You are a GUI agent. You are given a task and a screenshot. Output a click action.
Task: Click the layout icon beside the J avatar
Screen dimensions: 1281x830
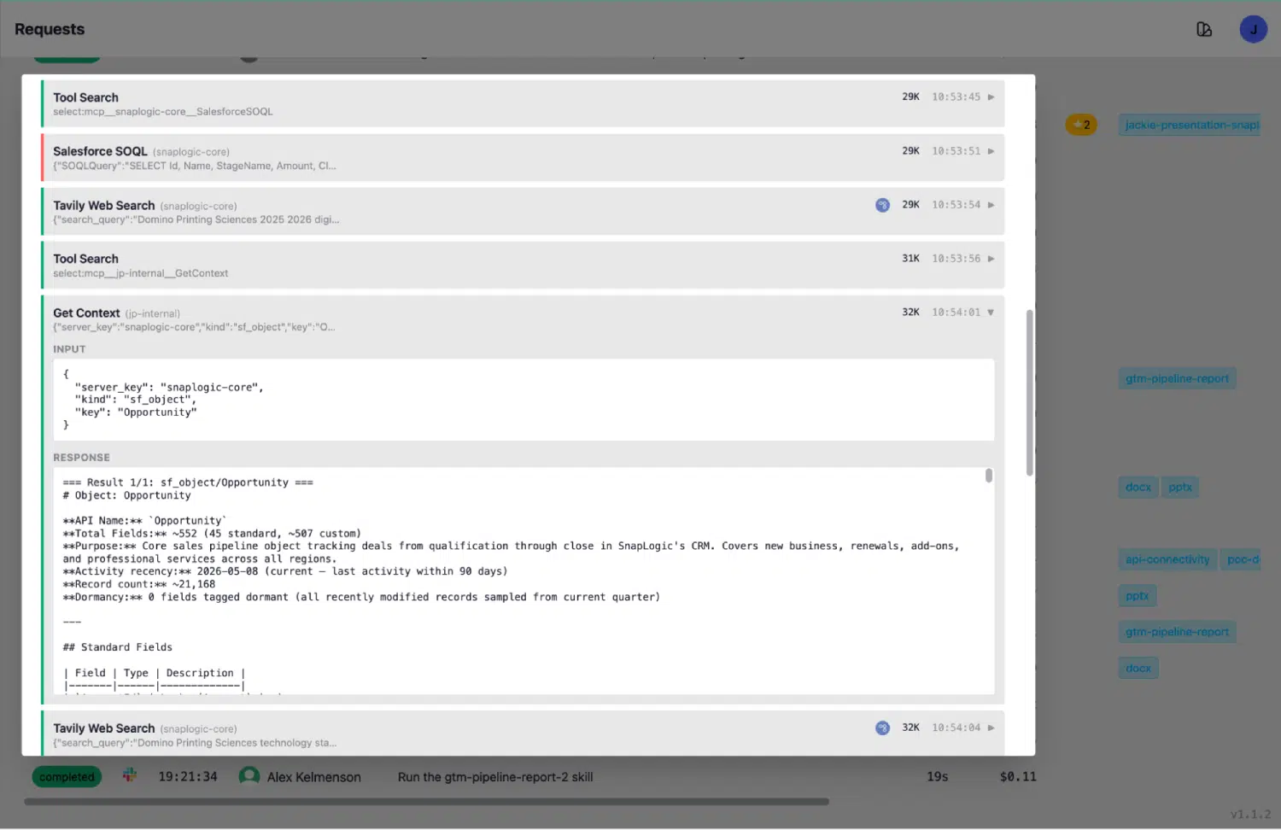(1204, 30)
